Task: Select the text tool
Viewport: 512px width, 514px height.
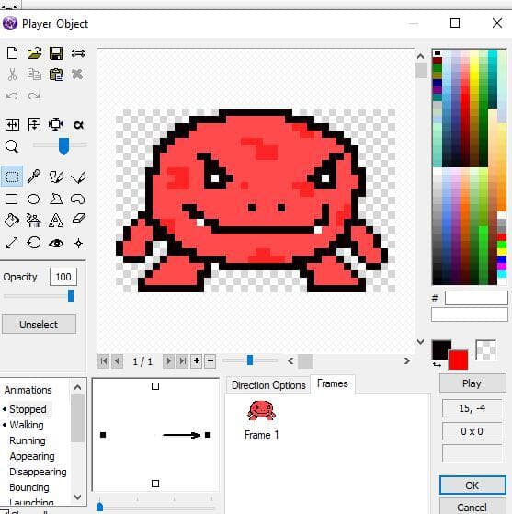Action: pyautogui.click(x=56, y=221)
